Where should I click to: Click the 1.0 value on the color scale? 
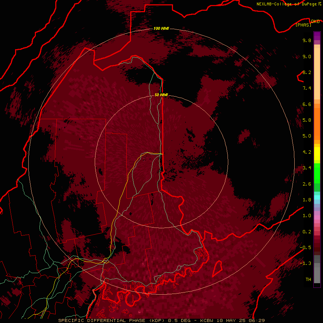pyautogui.click(x=307, y=216)
